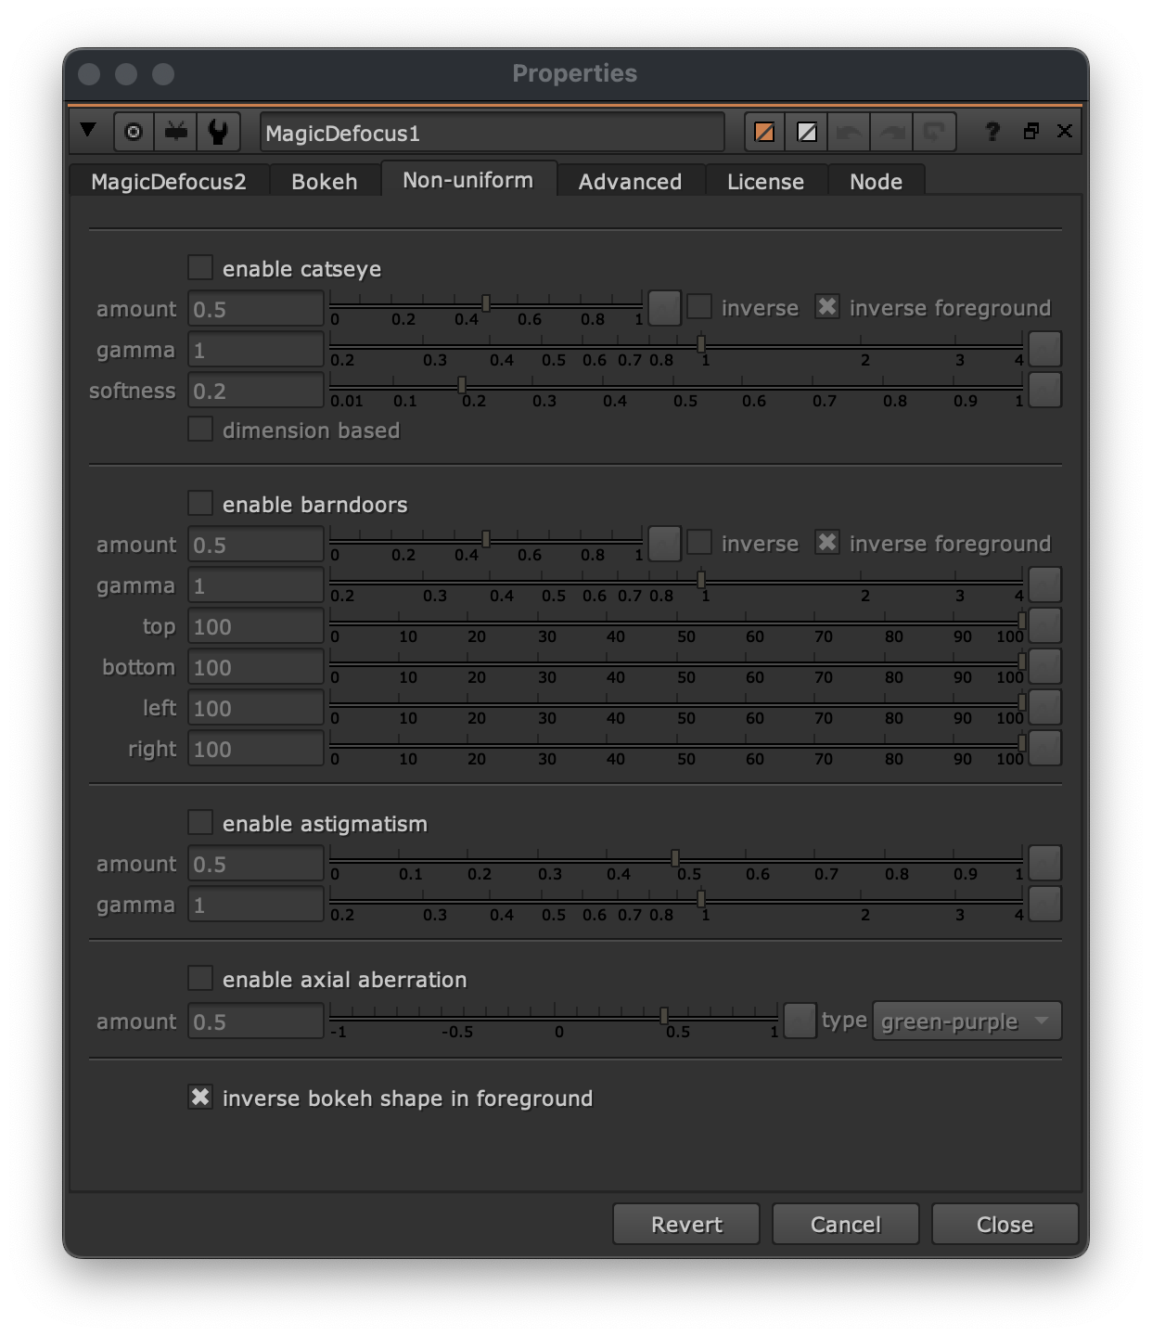Click the animation button beside barndoors top
The image size is (1152, 1336).
[1044, 626]
